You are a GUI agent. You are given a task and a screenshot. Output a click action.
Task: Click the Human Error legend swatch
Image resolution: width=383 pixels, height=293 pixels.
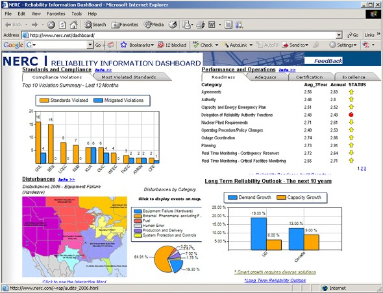(x=138, y=226)
